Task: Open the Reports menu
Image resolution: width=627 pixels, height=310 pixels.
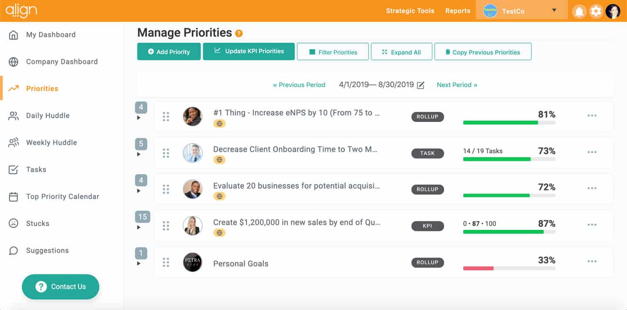Action: pos(458,10)
